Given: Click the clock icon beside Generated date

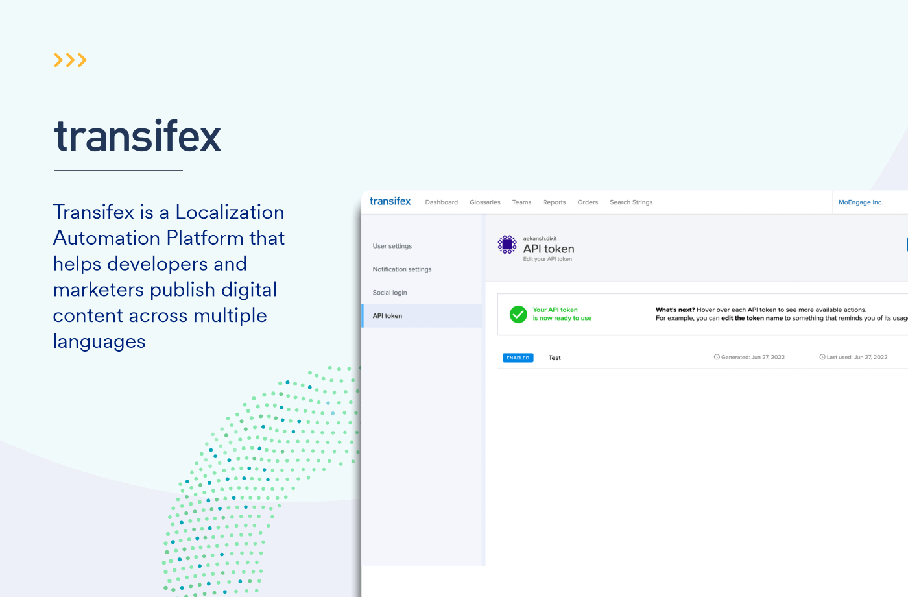Looking at the screenshot, I should [717, 357].
